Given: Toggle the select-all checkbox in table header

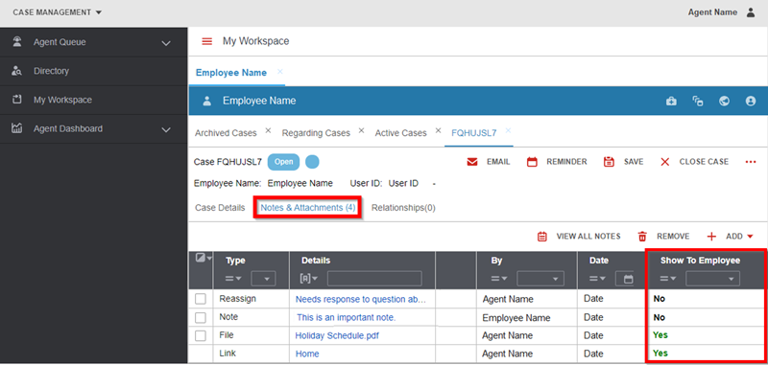Looking at the screenshot, I should click(201, 258).
